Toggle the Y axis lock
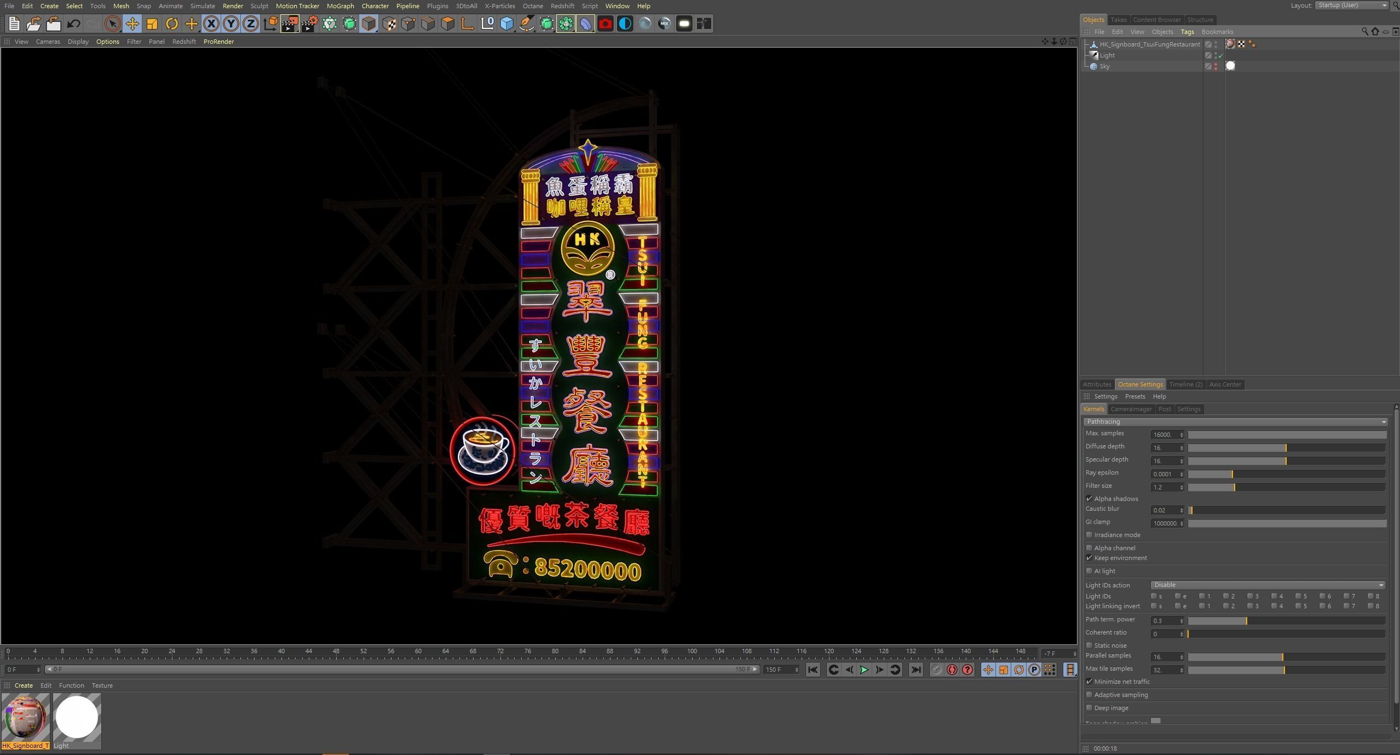This screenshot has width=1400, height=755. click(231, 24)
